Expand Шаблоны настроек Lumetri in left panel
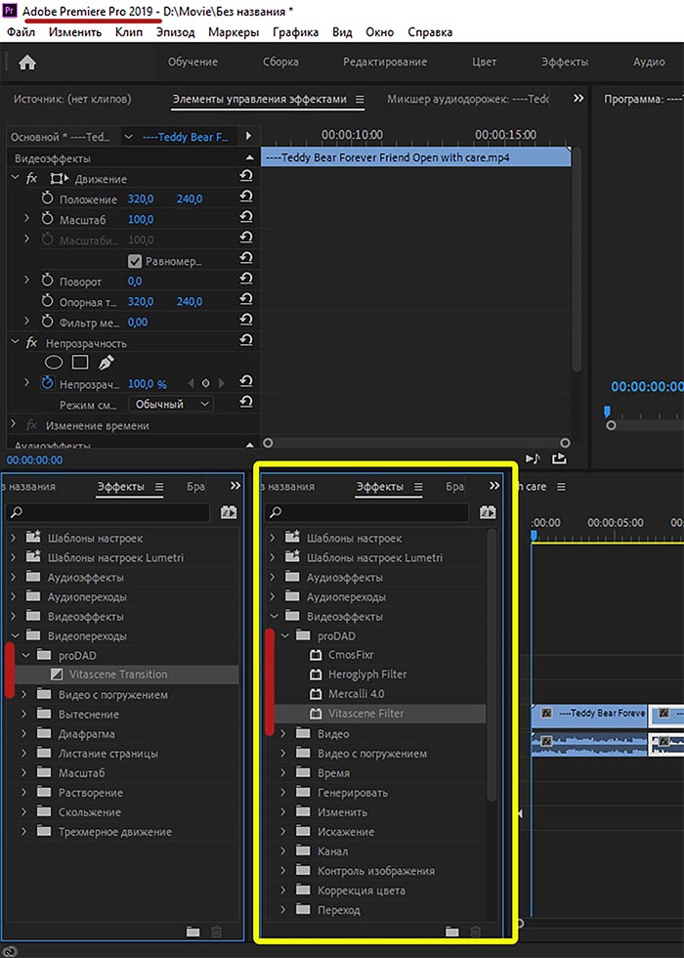Viewport: 684px width, 958px height. (14, 557)
